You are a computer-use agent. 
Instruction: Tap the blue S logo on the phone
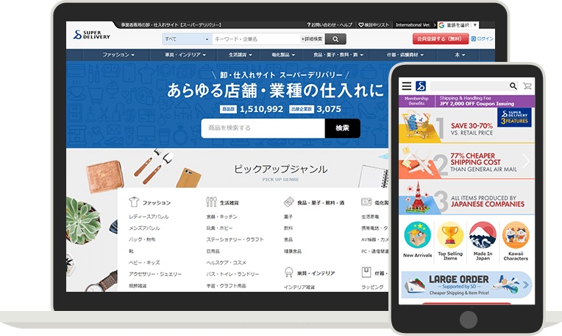coord(421,86)
